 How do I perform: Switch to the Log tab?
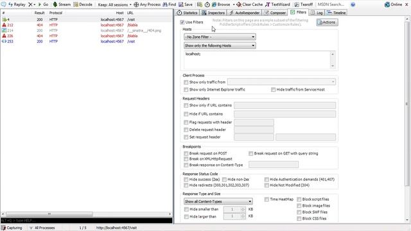(317, 13)
